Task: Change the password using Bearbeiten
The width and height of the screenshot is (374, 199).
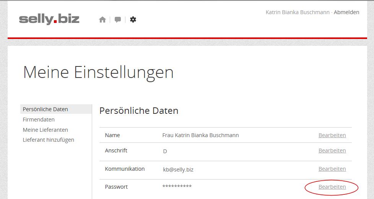Action: coord(332,187)
